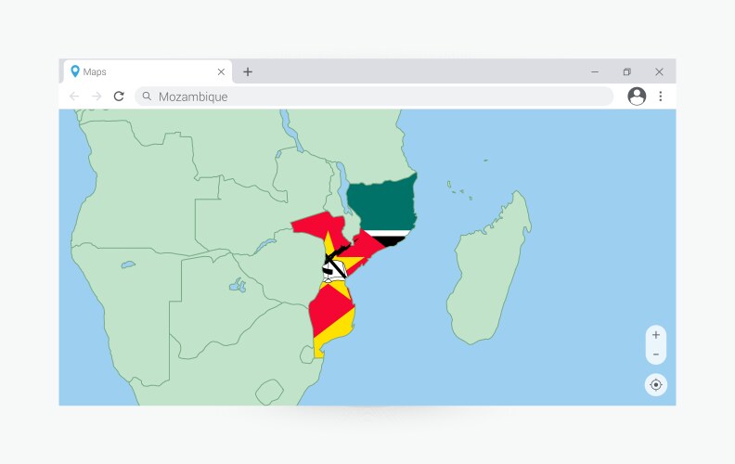Close the browser window
Image resolution: width=735 pixels, height=464 pixels.
point(659,71)
